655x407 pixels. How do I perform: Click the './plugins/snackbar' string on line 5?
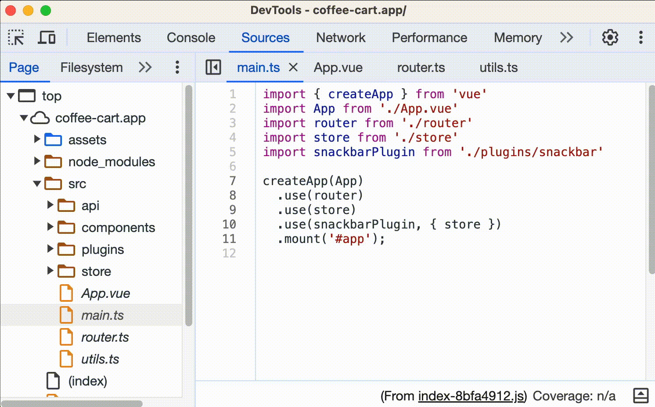tap(532, 152)
